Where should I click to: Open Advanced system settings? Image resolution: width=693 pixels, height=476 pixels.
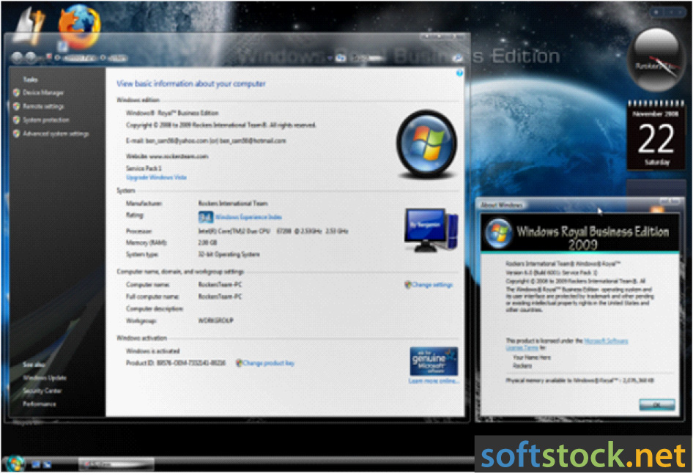coord(56,133)
